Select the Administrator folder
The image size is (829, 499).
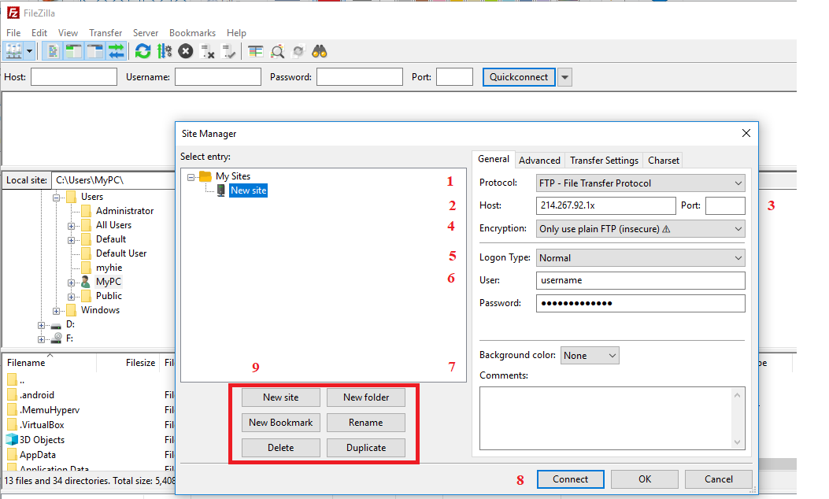click(x=124, y=211)
